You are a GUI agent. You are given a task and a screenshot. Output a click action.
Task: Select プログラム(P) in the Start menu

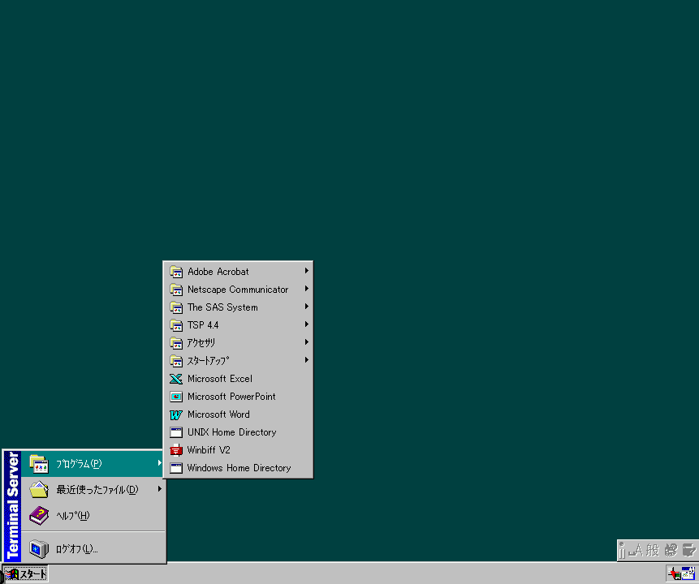pyautogui.click(x=93, y=464)
